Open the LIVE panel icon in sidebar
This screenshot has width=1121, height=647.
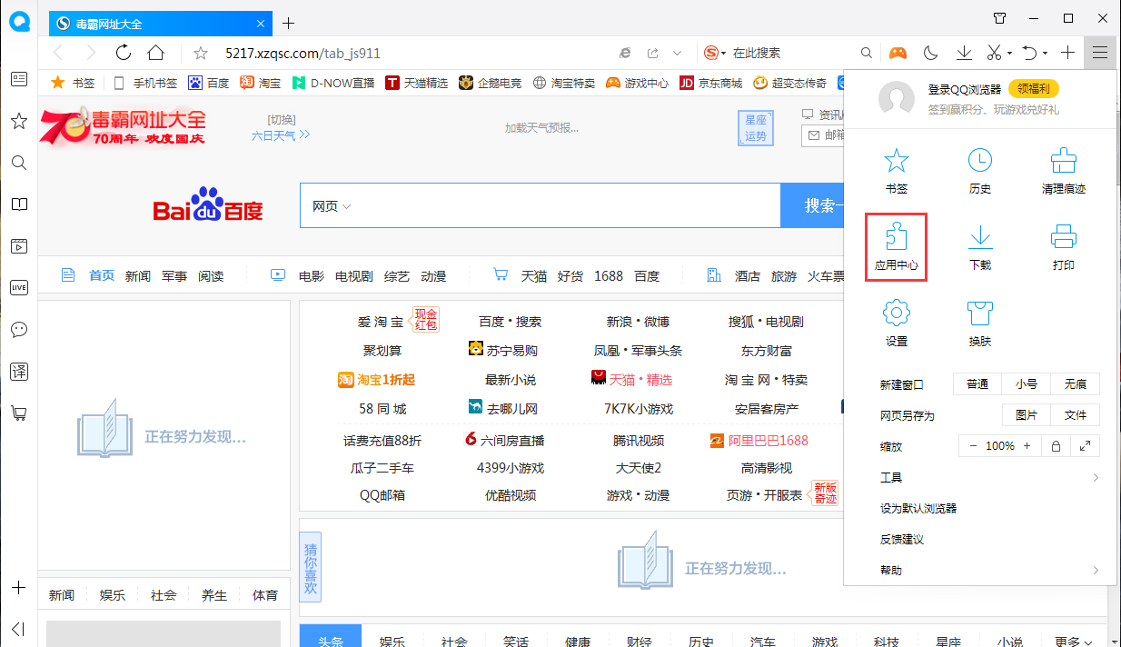(x=19, y=287)
